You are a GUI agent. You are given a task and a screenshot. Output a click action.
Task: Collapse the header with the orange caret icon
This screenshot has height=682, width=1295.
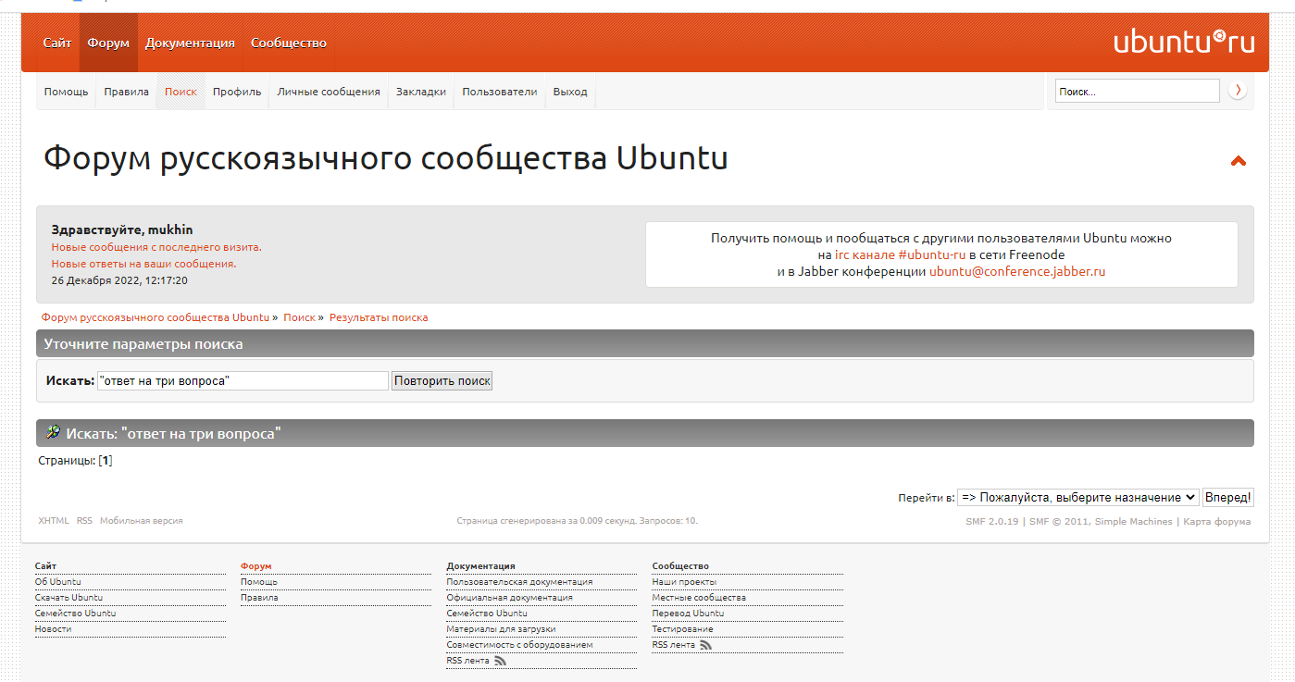(1239, 161)
